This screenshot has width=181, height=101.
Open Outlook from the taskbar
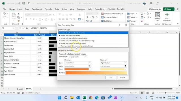[78, 98]
